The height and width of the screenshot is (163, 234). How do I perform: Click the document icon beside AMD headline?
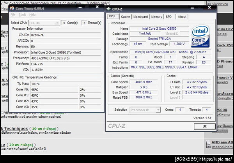(208, 143)
